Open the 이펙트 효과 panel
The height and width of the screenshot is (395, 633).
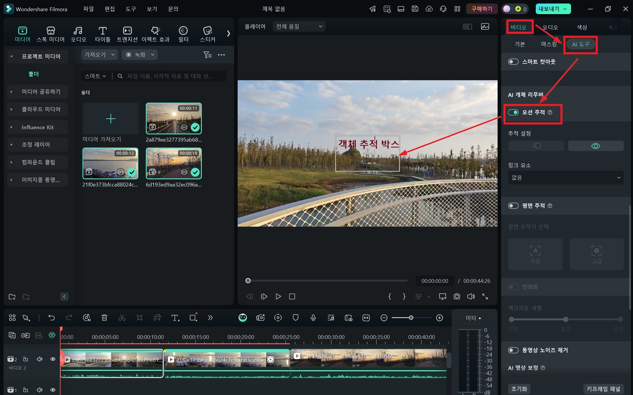155,34
